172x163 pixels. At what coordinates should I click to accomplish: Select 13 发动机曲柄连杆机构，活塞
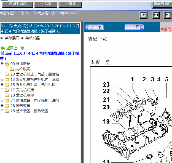(35, 79)
